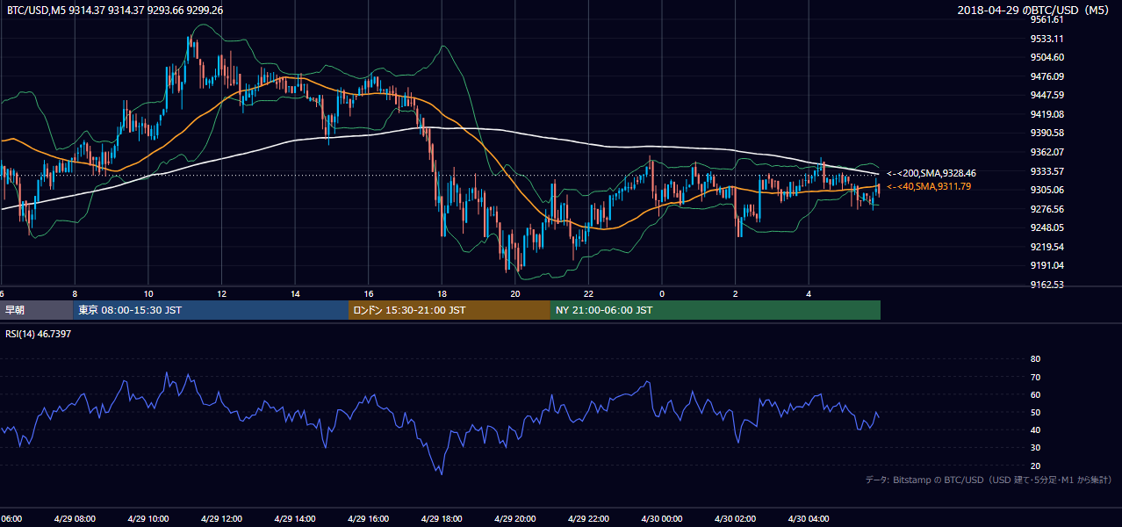The image size is (1122, 527).
Task: Click price axis value 9390.58
Action: pos(1047,133)
